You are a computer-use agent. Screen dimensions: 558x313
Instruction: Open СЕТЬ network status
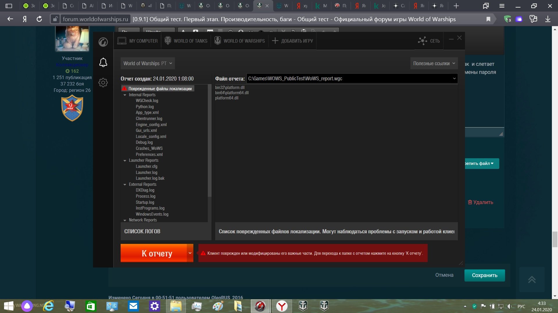[x=429, y=41]
